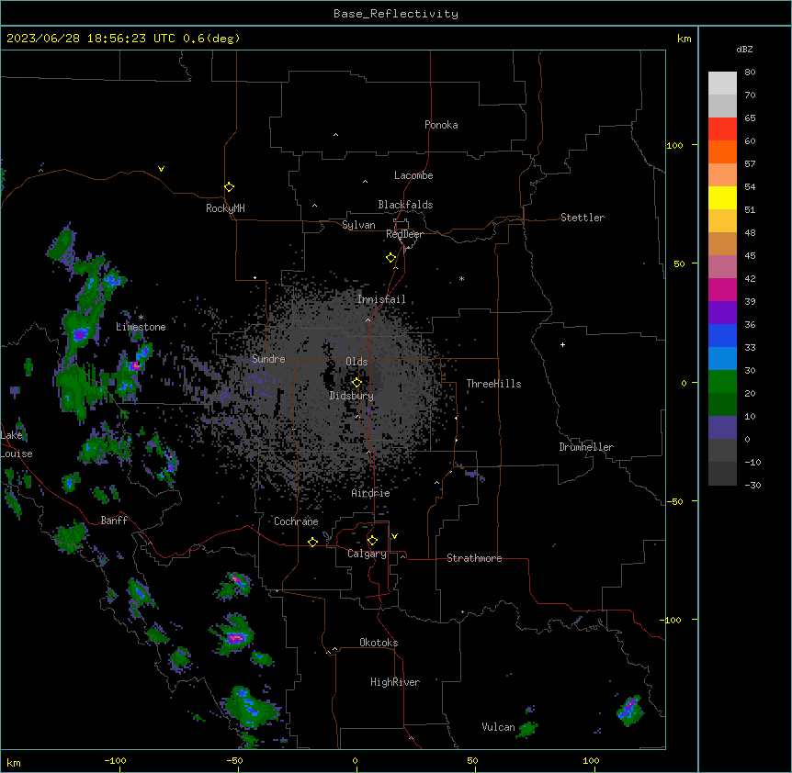Click the Lacombe city label
Screen dimensions: 792x773
pyautogui.click(x=413, y=175)
